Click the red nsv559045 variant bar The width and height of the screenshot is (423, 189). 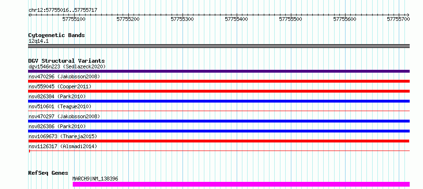click(x=219, y=91)
